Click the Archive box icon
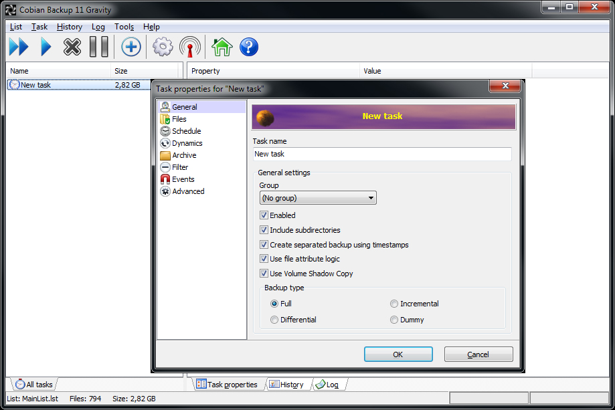The width and height of the screenshot is (615, 410). tap(165, 155)
